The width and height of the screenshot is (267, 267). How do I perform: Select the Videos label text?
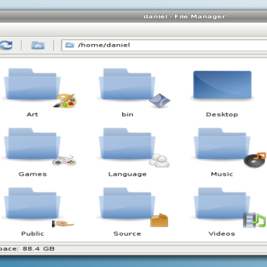point(222,234)
